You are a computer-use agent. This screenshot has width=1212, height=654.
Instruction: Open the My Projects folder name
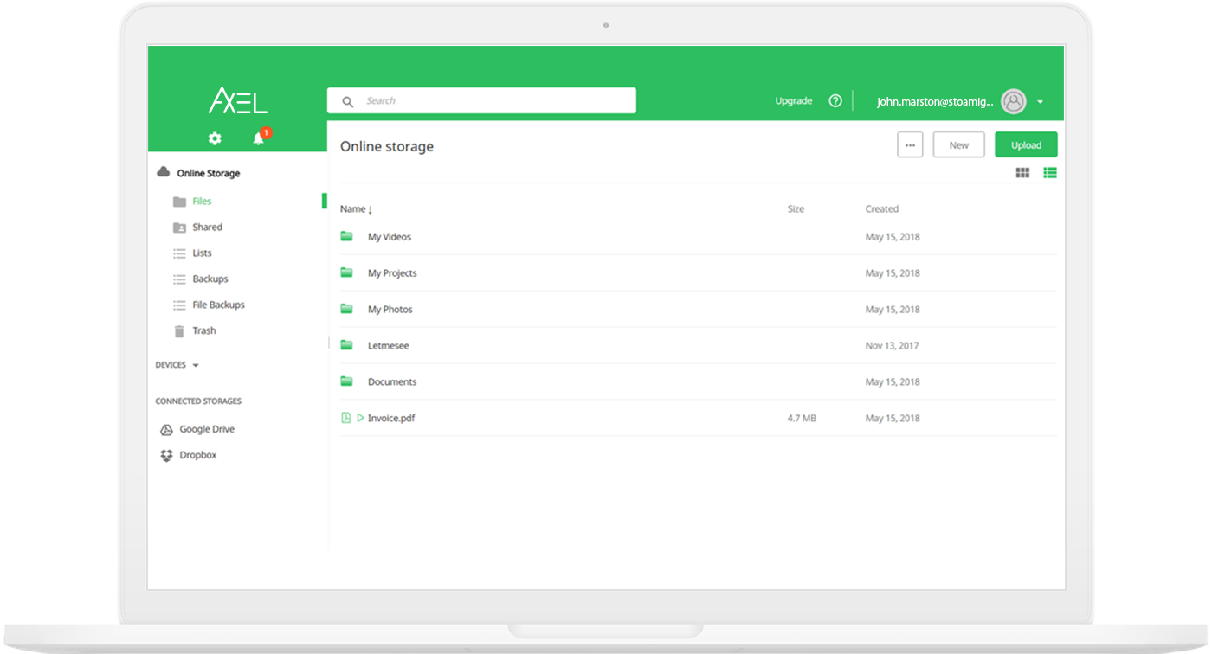(x=392, y=273)
